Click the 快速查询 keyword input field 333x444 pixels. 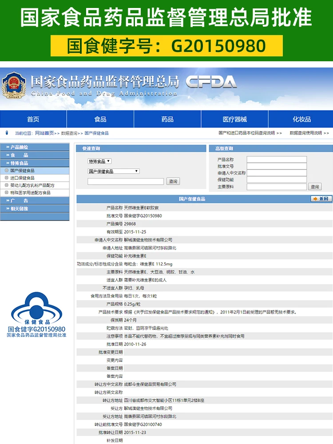126,181
